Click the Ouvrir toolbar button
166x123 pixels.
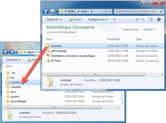tap(75, 20)
